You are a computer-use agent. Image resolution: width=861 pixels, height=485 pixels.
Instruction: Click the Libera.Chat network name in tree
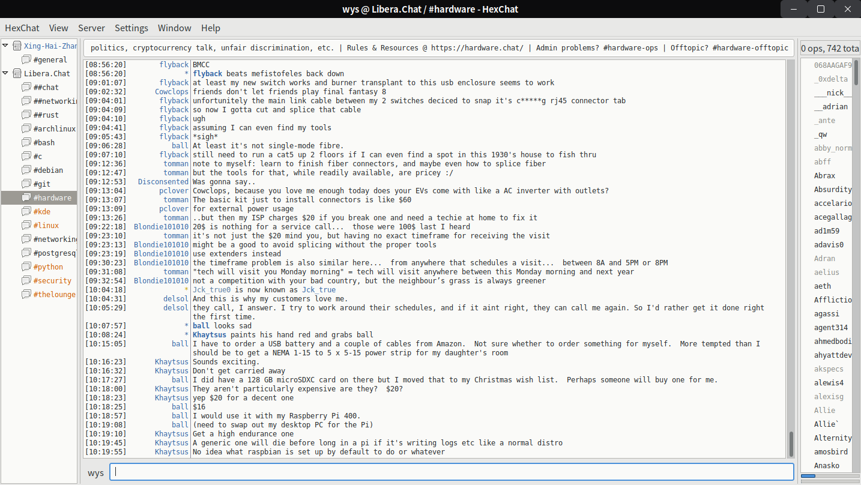(x=47, y=73)
